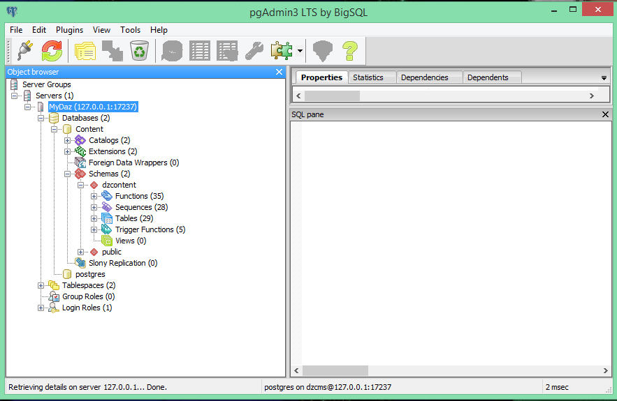Expand the Tables (29) node
Image resolution: width=617 pixels, height=401 pixels.
tap(94, 218)
